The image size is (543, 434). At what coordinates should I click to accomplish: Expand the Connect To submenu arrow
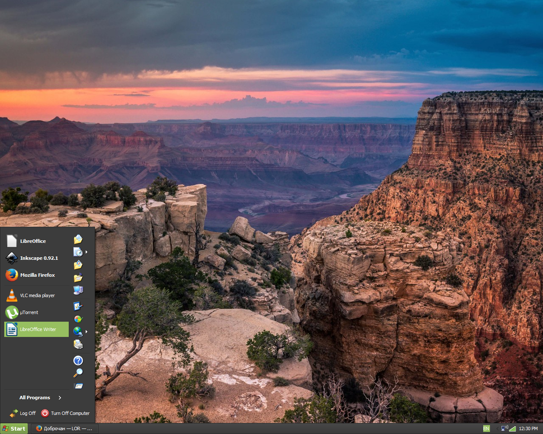pos(87,331)
